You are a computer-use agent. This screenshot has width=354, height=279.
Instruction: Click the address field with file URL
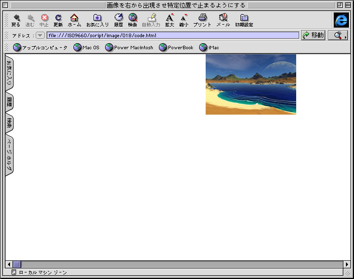coord(172,35)
